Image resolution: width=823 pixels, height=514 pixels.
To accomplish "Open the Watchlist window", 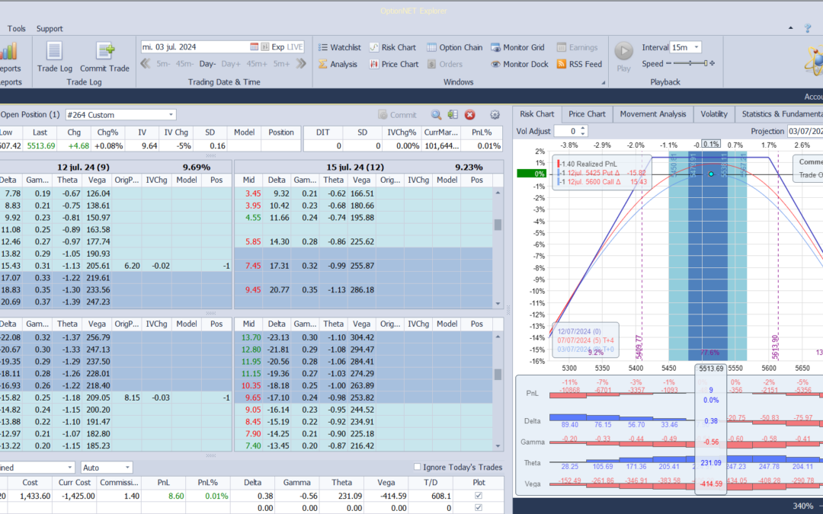I will [x=338, y=47].
